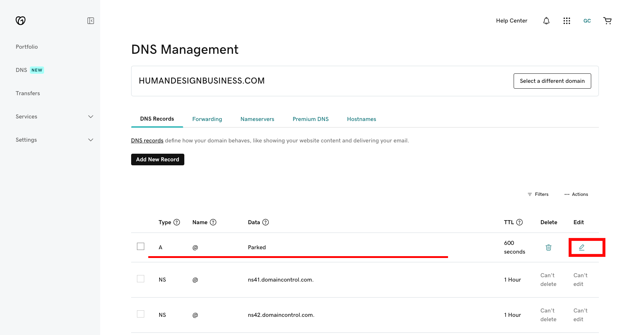Click the ns41.domaincontrol.com. data cell

tap(281, 280)
